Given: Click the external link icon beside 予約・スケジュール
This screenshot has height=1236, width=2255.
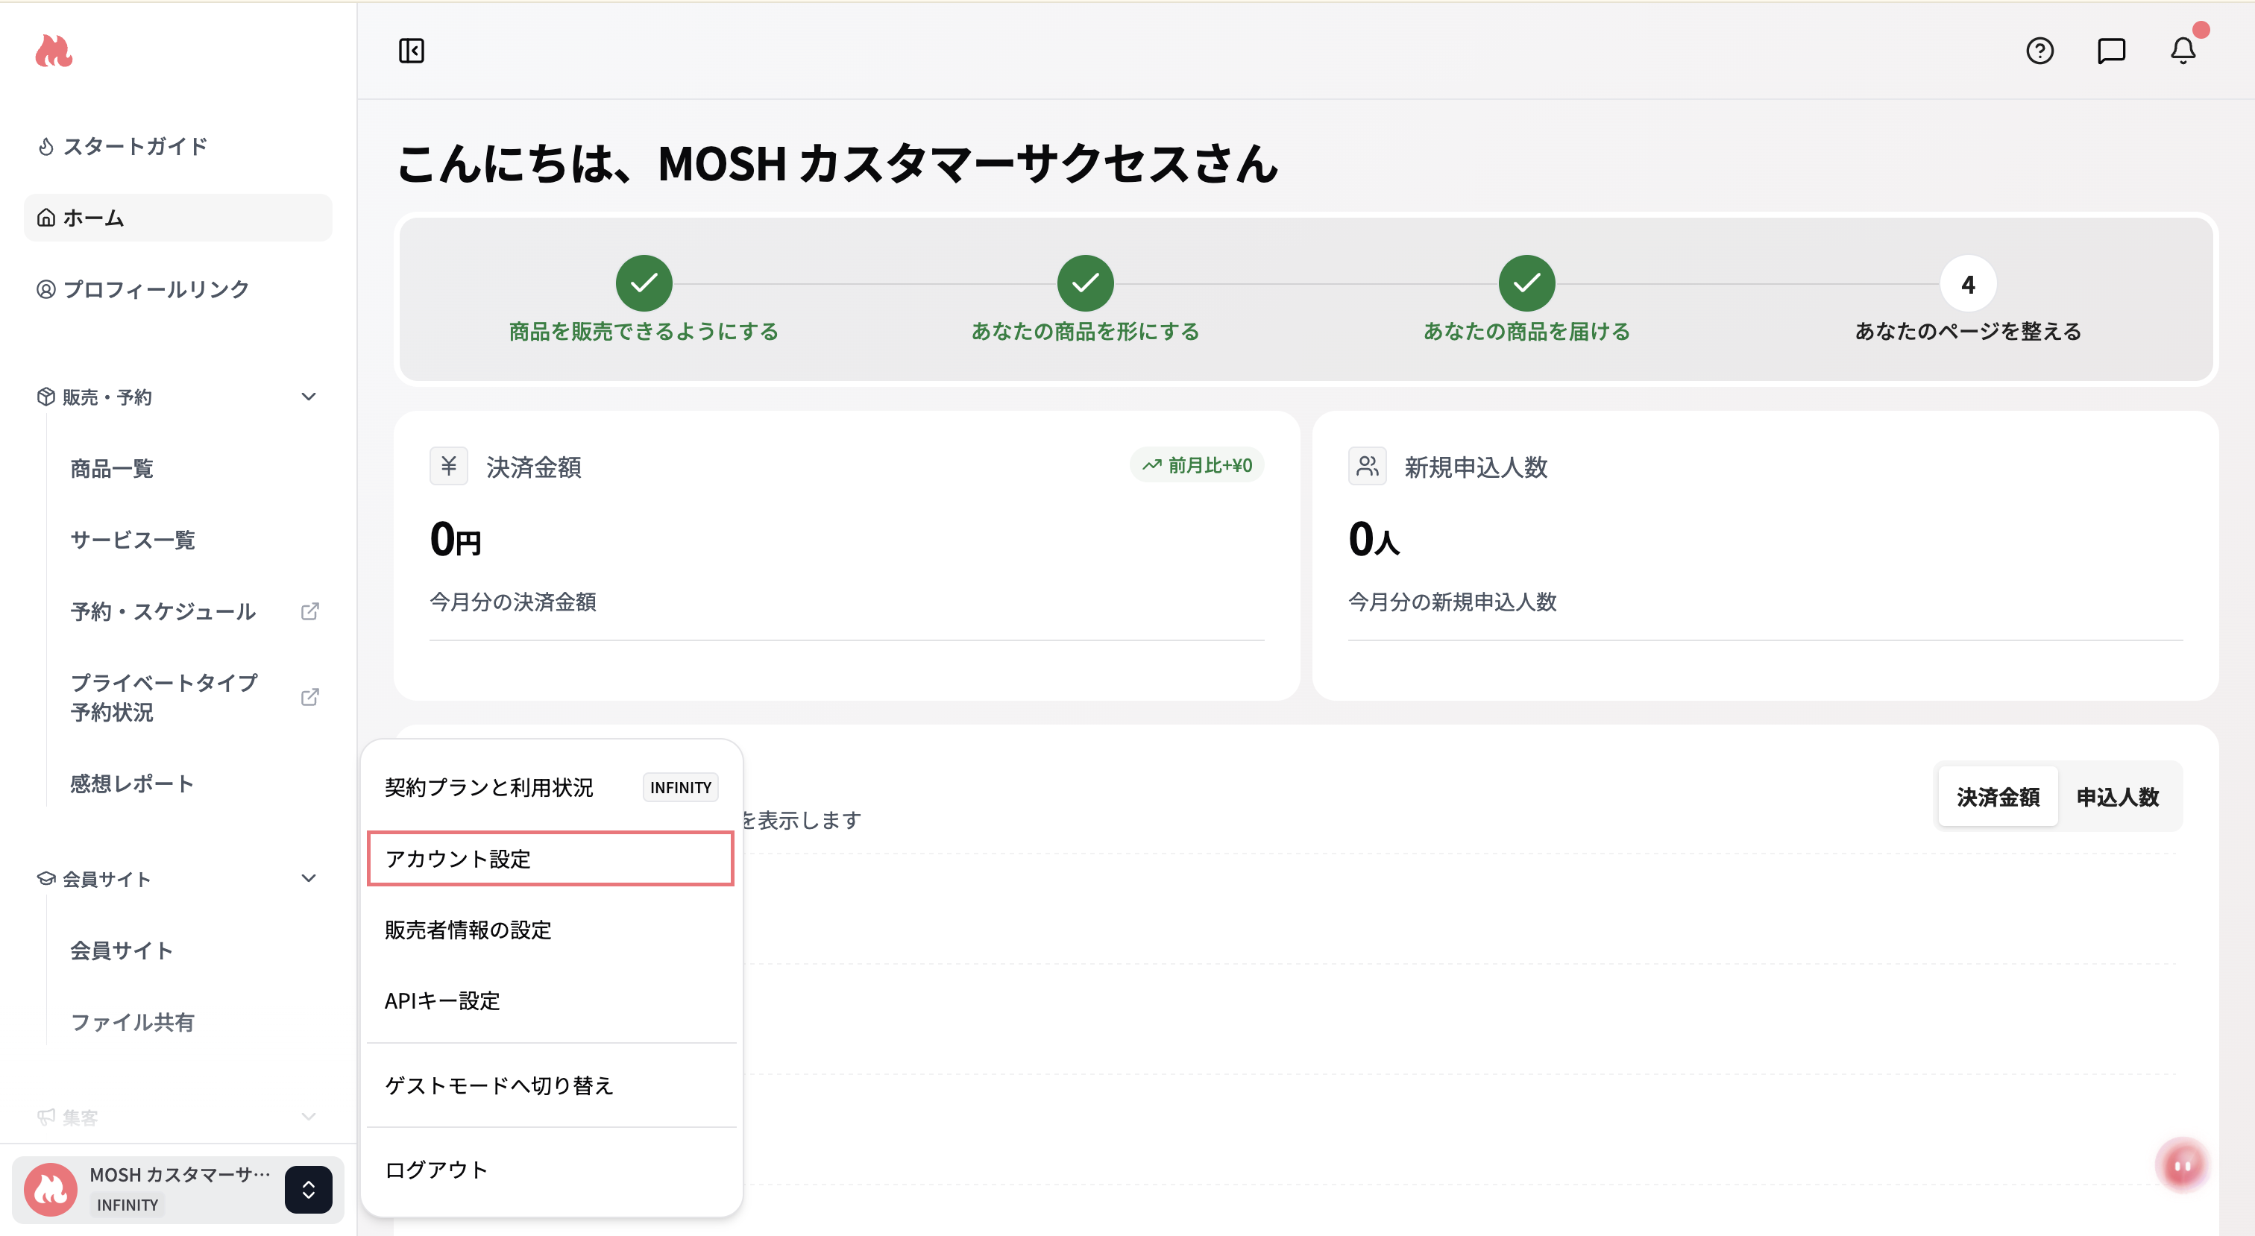Looking at the screenshot, I should coord(310,611).
